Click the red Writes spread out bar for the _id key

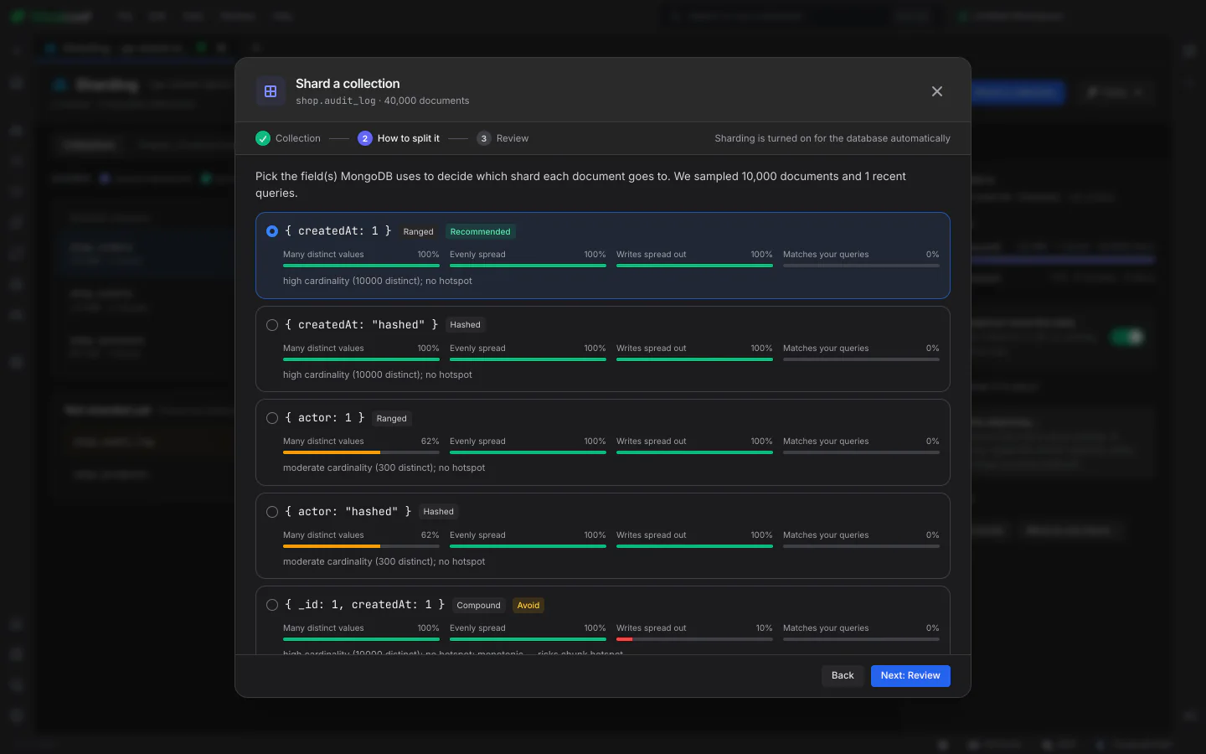694,639
